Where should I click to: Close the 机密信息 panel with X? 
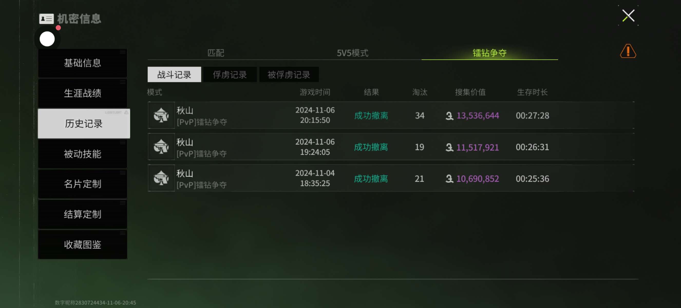tap(628, 16)
